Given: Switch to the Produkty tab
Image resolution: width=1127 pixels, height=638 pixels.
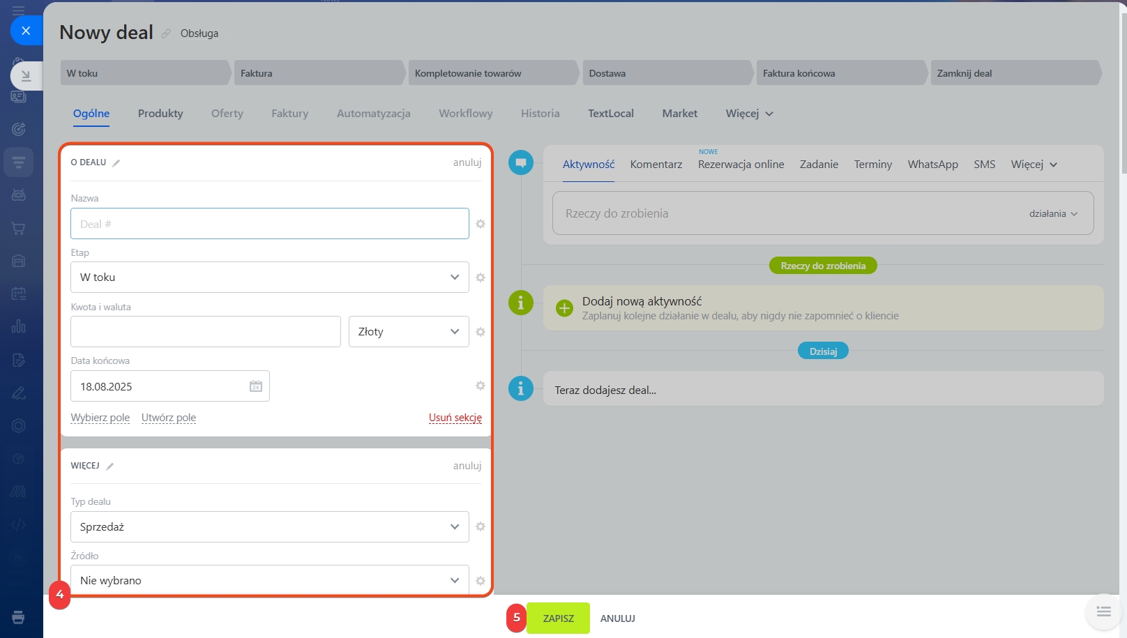Looking at the screenshot, I should [x=160, y=114].
